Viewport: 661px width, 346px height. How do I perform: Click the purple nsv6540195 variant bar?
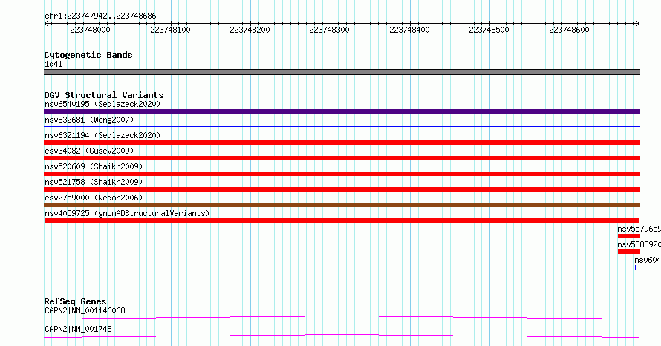coord(342,111)
